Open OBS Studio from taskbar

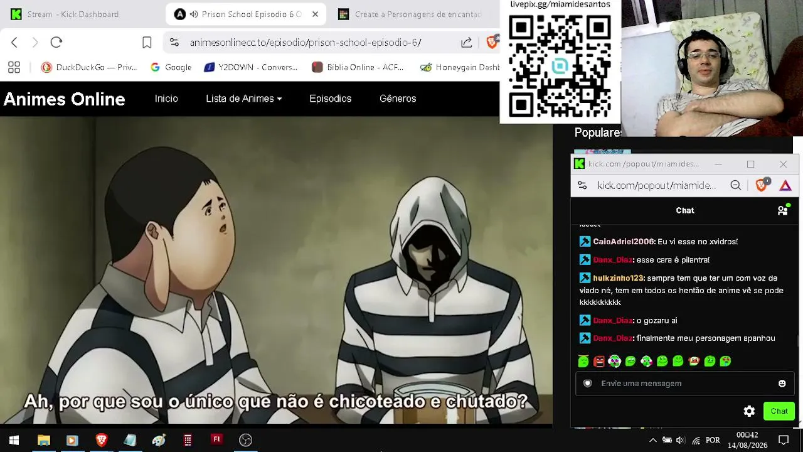[x=245, y=440]
